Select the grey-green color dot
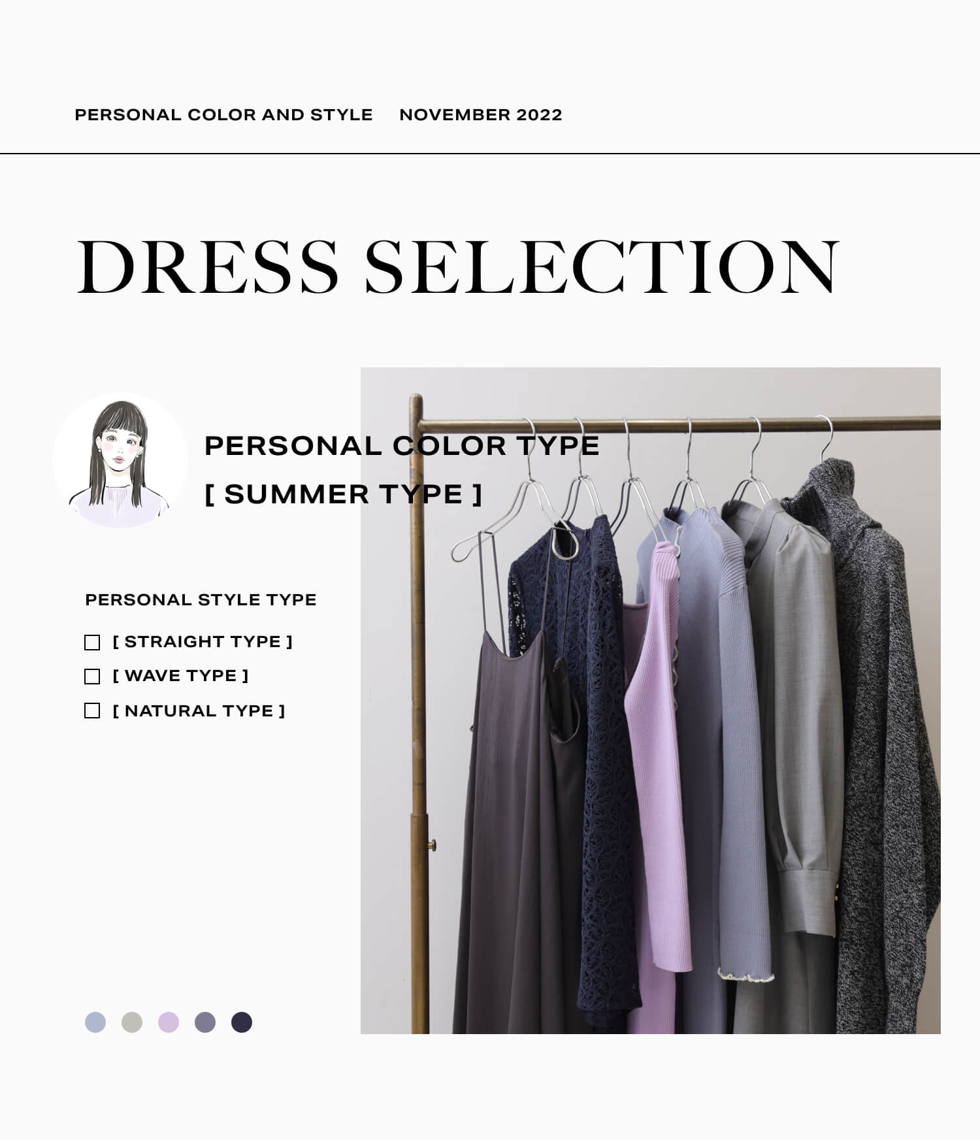This screenshot has width=980, height=1140. pyautogui.click(x=132, y=1022)
